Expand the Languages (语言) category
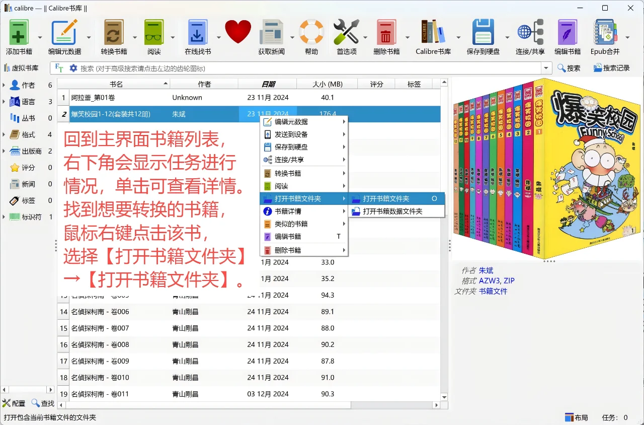This screenshot has height=425, width=644. point(4,102)
